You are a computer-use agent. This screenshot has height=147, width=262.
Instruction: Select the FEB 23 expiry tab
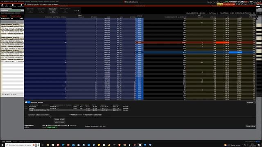tap(53, 11)
